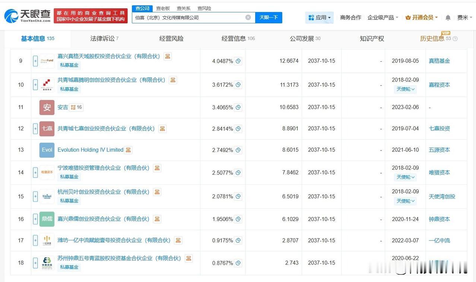Image resolution: width=476 pixels, height=282 pixels.
Task: Open the equity chart icon for 共青城七熹创业投资合伙企业
Action: click(162, 129)
